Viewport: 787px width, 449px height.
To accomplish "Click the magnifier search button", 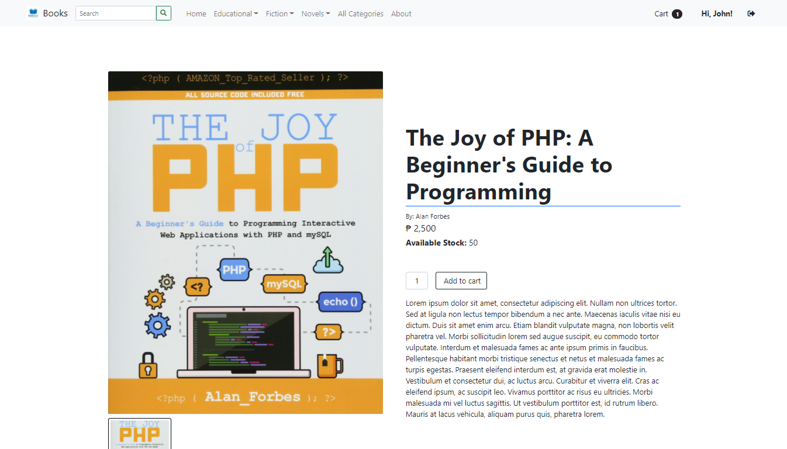I will pyautogui.click(x=164, y=13).
